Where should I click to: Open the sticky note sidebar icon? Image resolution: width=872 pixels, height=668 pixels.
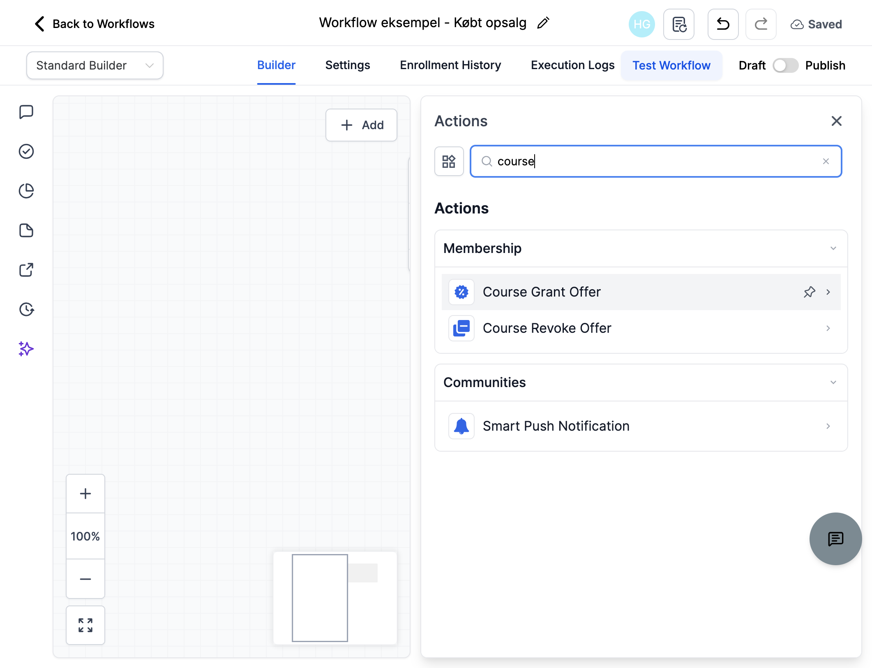[x=26, y=230]
